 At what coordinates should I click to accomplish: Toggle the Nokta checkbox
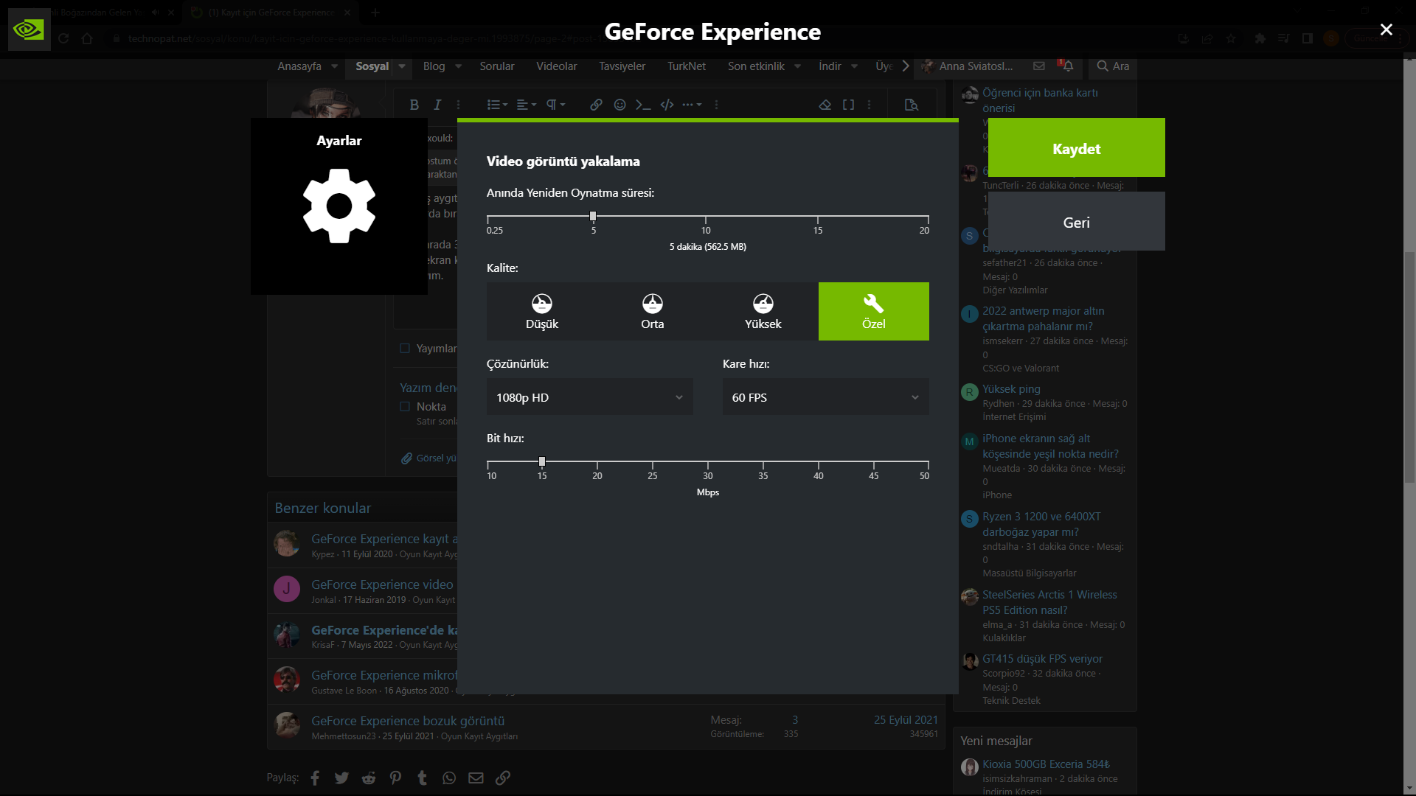pyautogui.click(x=405, y=406)
